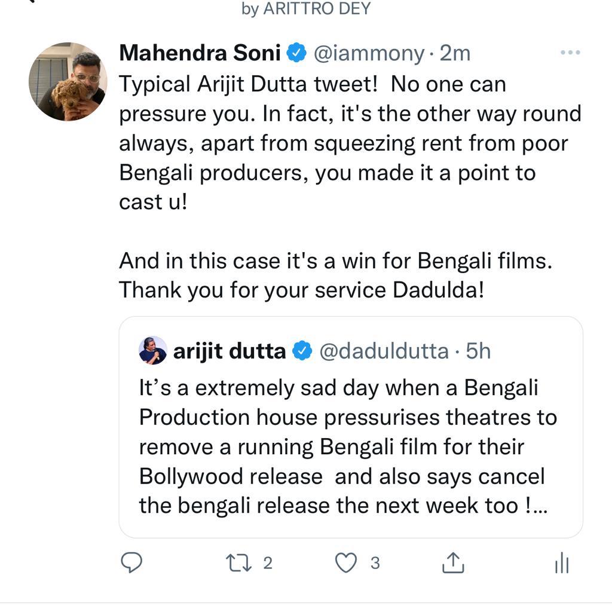Screen dimensions: 612x606
Task: Open the Mahendra Soni display name
Action: click(x=200, y=53)
